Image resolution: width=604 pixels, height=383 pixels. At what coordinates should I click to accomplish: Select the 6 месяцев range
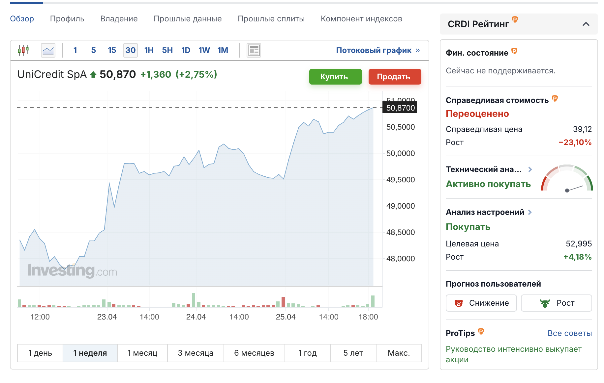(254, 353)
